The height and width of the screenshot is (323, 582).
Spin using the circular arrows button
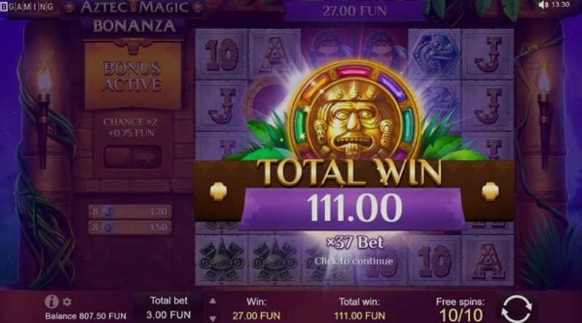click(x=517, y=308)
